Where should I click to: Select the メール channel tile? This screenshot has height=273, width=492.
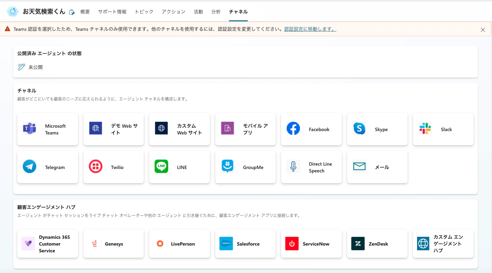click(377, 167)
